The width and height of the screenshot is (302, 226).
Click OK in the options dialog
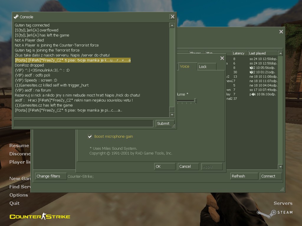tap(165, 167)
